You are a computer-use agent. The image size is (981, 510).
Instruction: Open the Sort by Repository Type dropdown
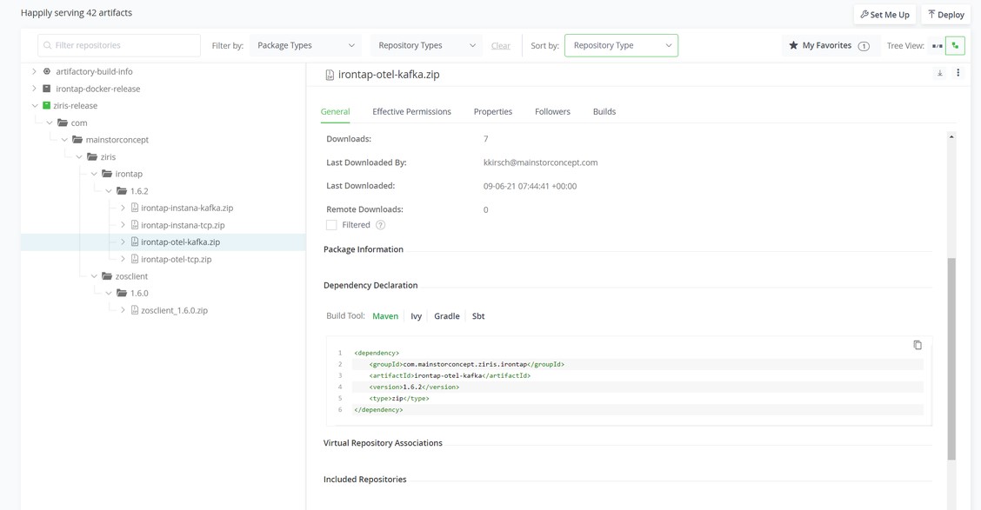point(621,46)
